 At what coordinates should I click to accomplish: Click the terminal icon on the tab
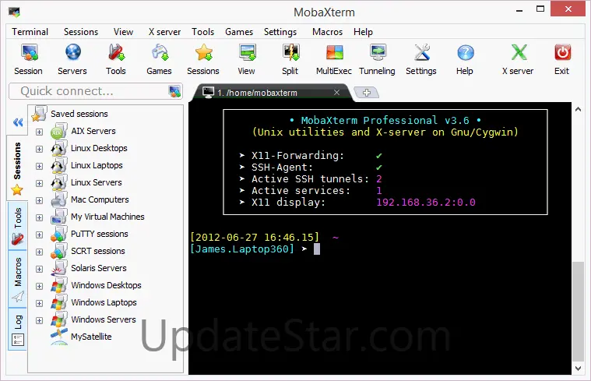[208, 93]
